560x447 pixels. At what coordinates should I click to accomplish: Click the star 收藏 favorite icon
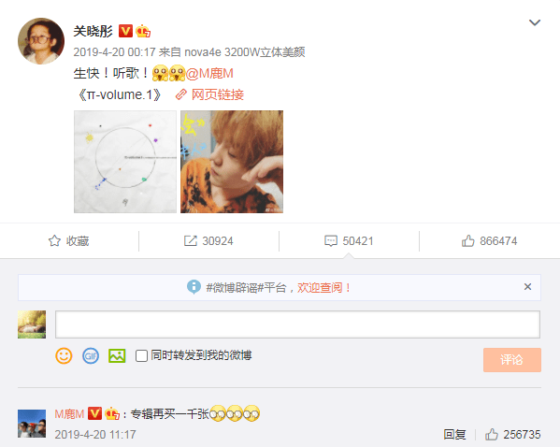click(x=54, y=241)
